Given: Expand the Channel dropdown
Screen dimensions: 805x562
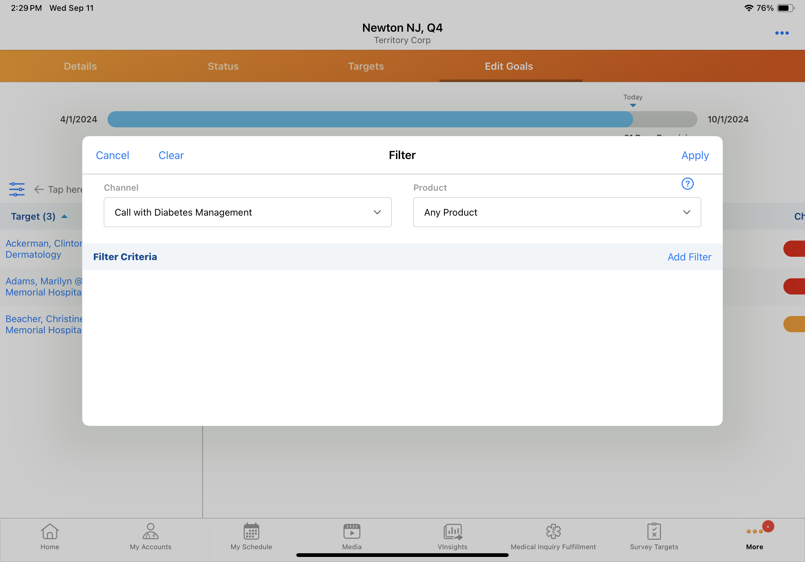Looking at the screenshot, I should (x=247, y=212).
